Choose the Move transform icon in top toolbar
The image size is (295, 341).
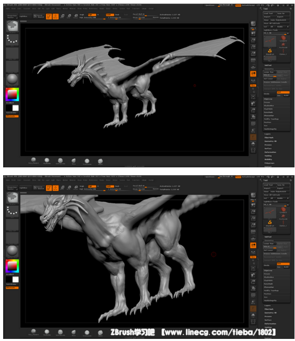tap(62, 16)
